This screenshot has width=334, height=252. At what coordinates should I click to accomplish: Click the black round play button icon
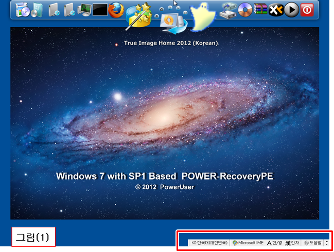(x=292, y=10)
